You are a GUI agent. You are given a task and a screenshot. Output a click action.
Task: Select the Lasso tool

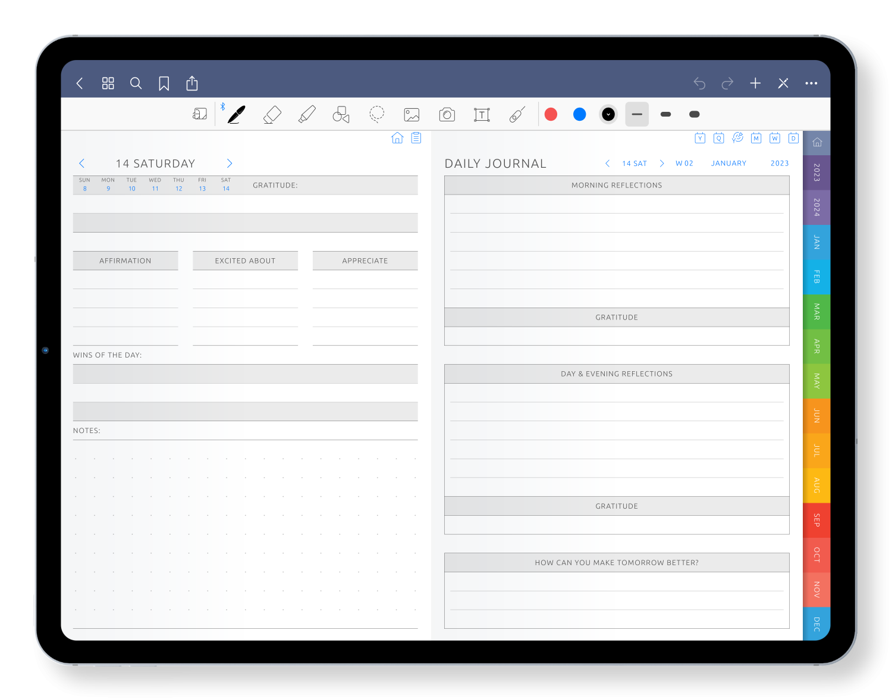coord(376,114)
